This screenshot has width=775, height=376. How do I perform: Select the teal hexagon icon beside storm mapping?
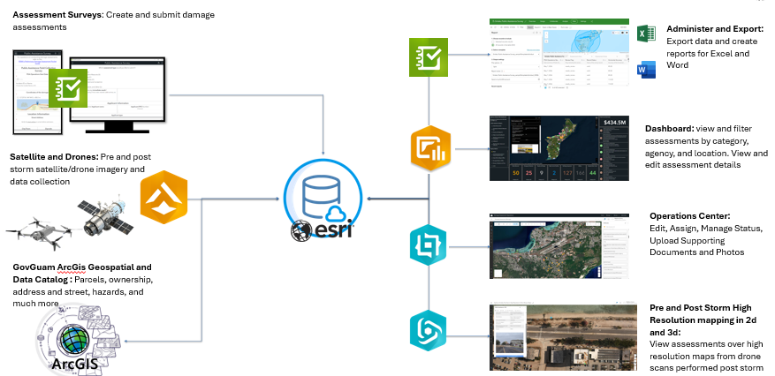[x=428, y=330]
